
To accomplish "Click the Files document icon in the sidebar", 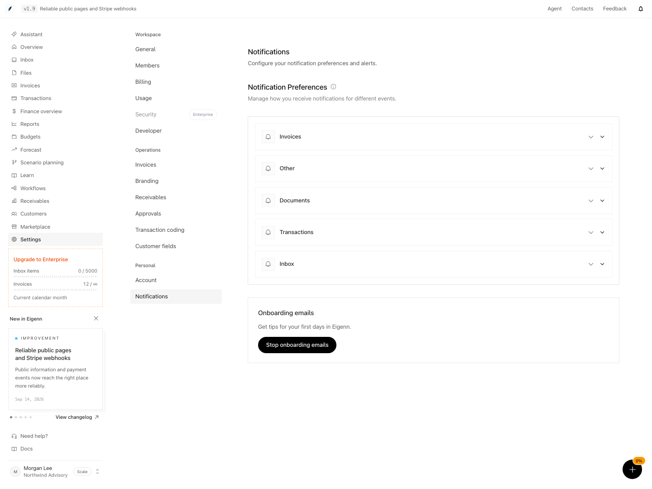I will tap(14, 73).
